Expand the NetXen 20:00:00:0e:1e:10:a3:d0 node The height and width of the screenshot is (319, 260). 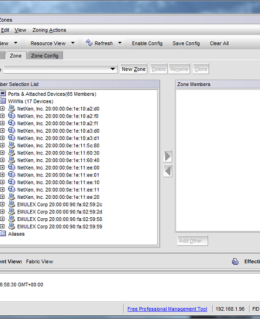click(2, 131)
